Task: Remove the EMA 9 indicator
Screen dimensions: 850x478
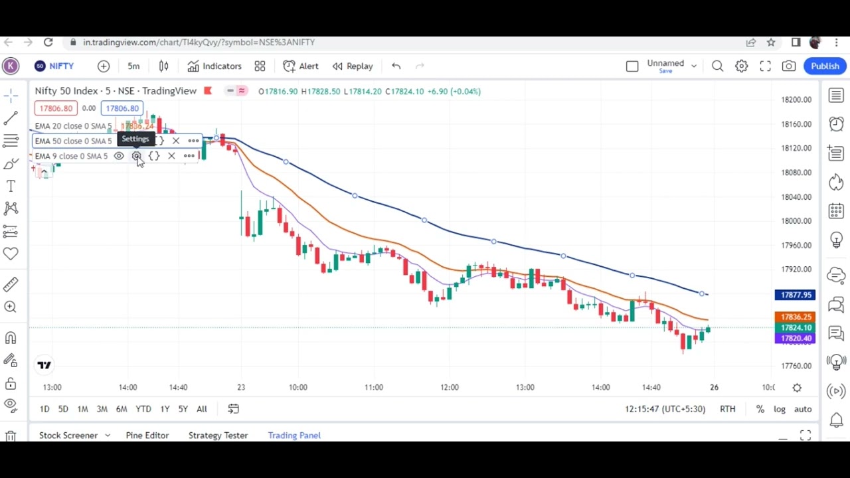Action: 171,156
